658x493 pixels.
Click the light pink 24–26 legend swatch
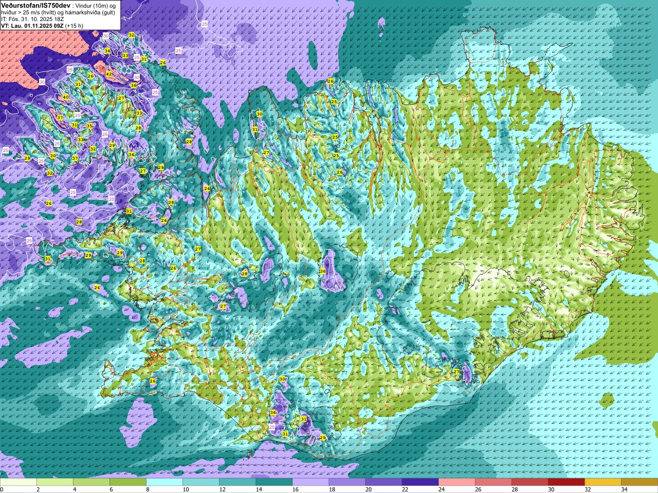[x=456, y=482]
